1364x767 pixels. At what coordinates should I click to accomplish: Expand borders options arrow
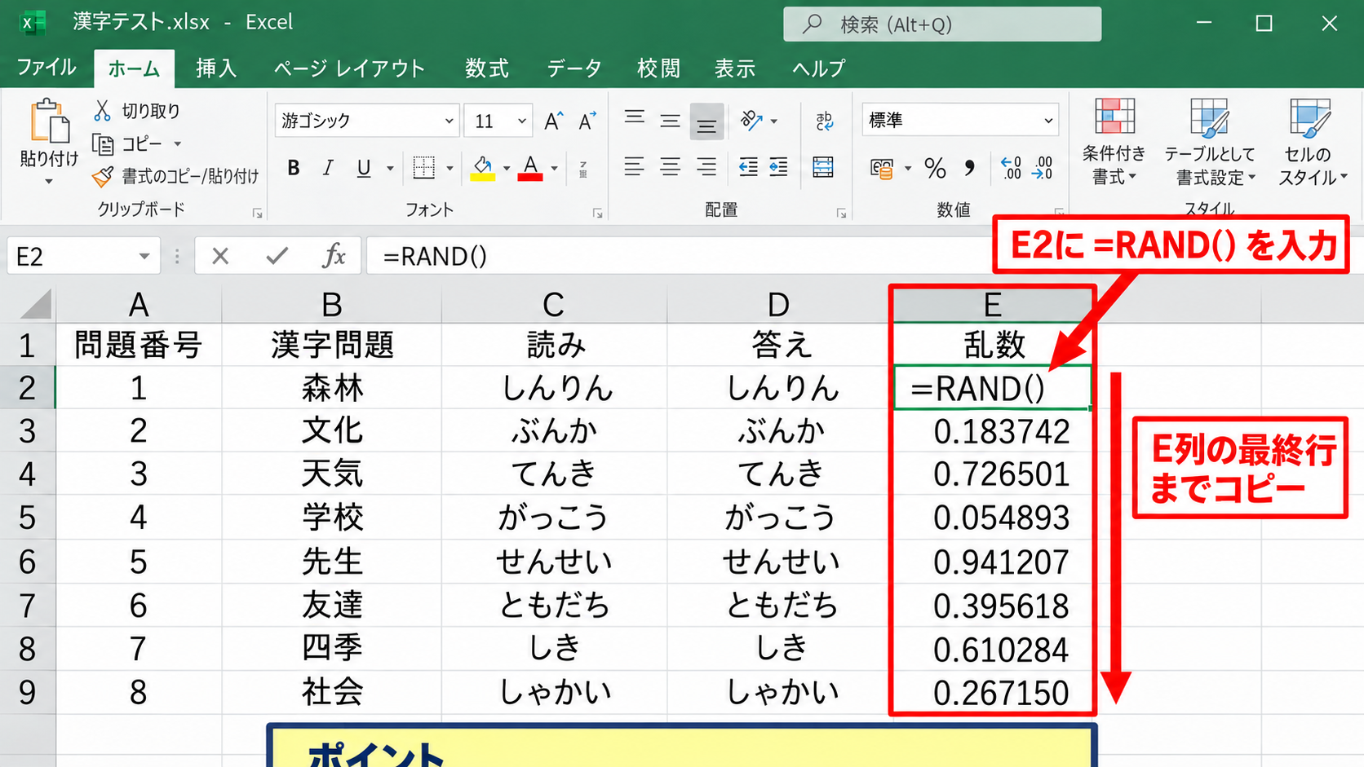(x=449, y=169)
